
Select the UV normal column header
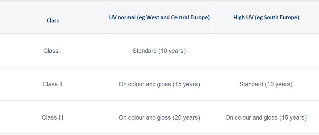159,17
